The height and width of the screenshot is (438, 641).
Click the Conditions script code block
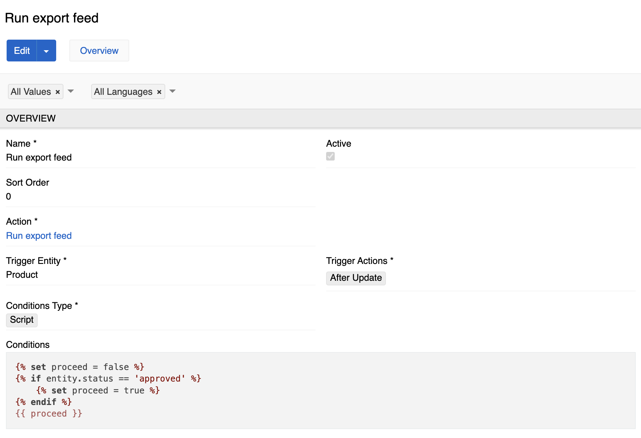click(x=320, y=390)
